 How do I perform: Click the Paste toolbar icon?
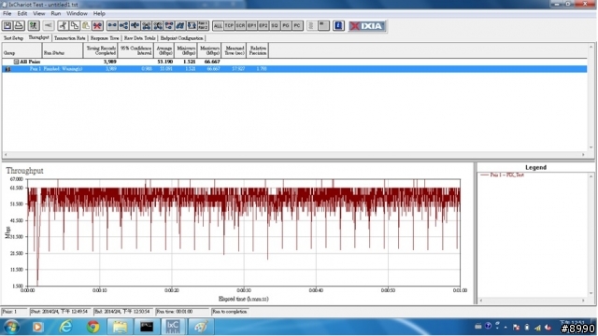[86, 25]
